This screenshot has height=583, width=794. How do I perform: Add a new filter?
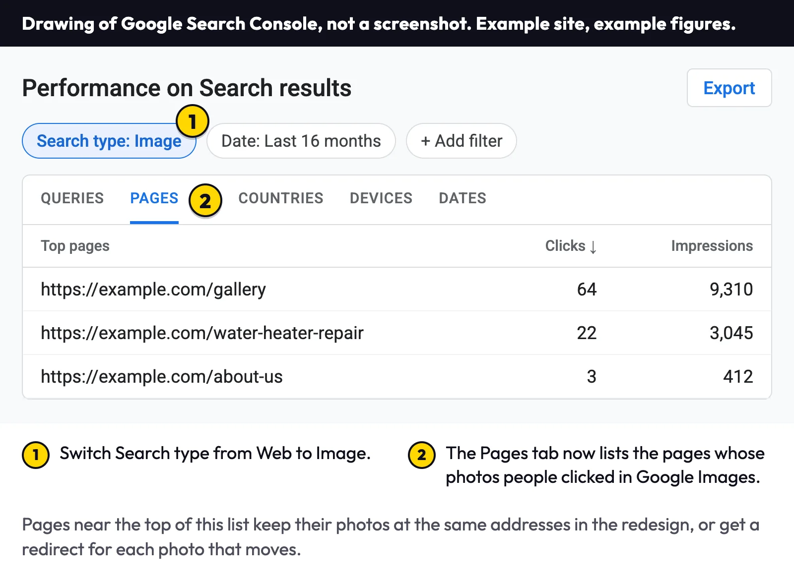tap(461, 141)
